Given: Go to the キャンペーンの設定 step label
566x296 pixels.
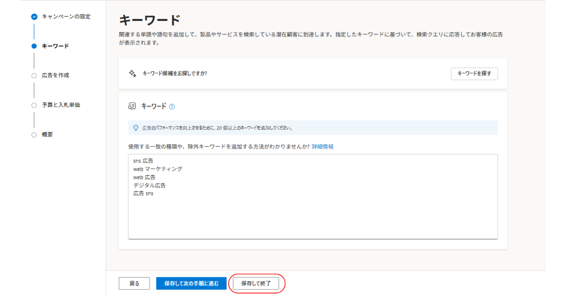Looking at the screenshot, I should [66, 16].
